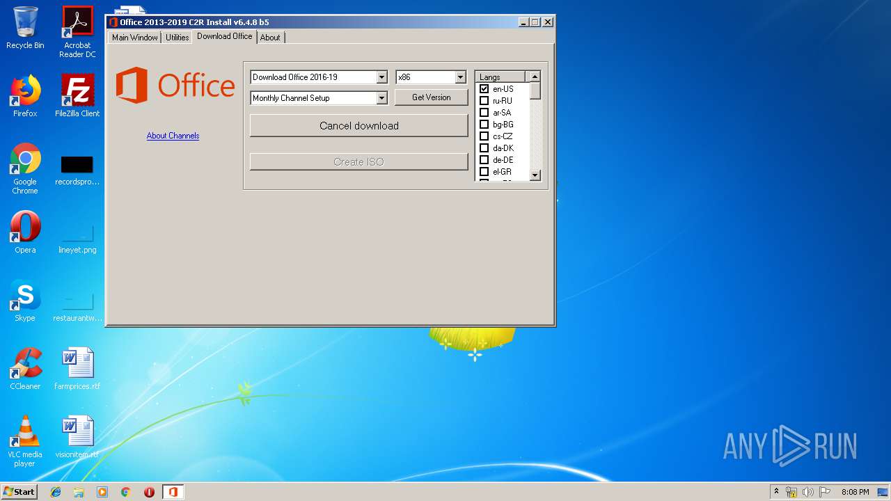Enable the bg-BG language checkbox

point(484,125)
